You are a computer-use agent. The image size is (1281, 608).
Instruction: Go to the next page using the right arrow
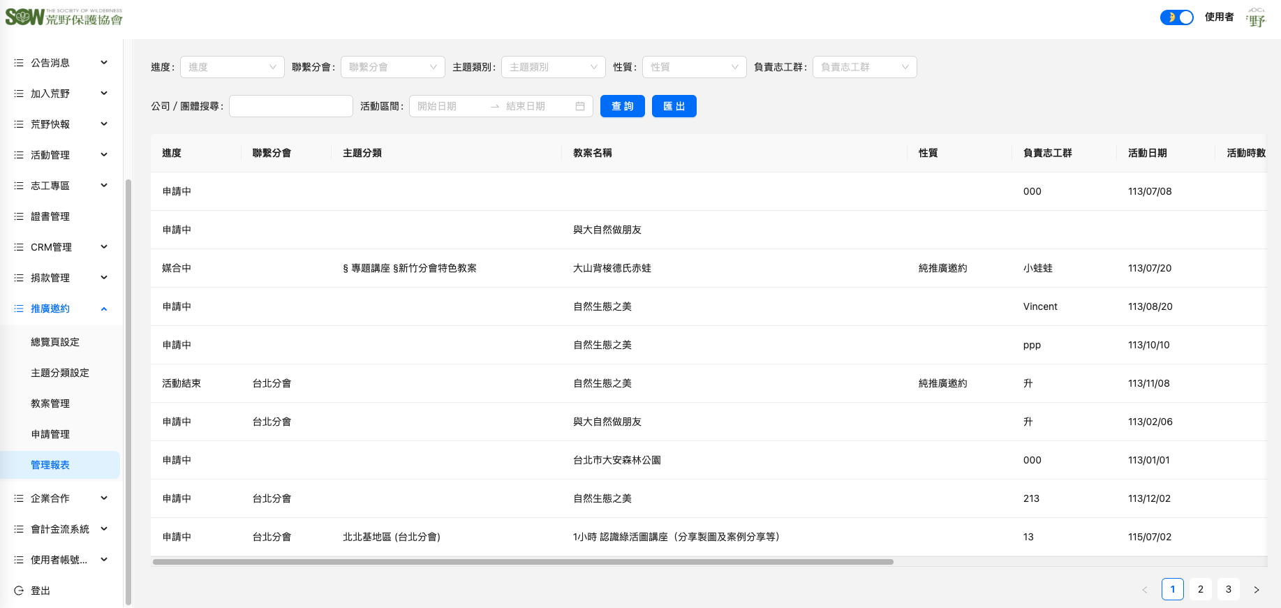click(x=1256, y=590)
